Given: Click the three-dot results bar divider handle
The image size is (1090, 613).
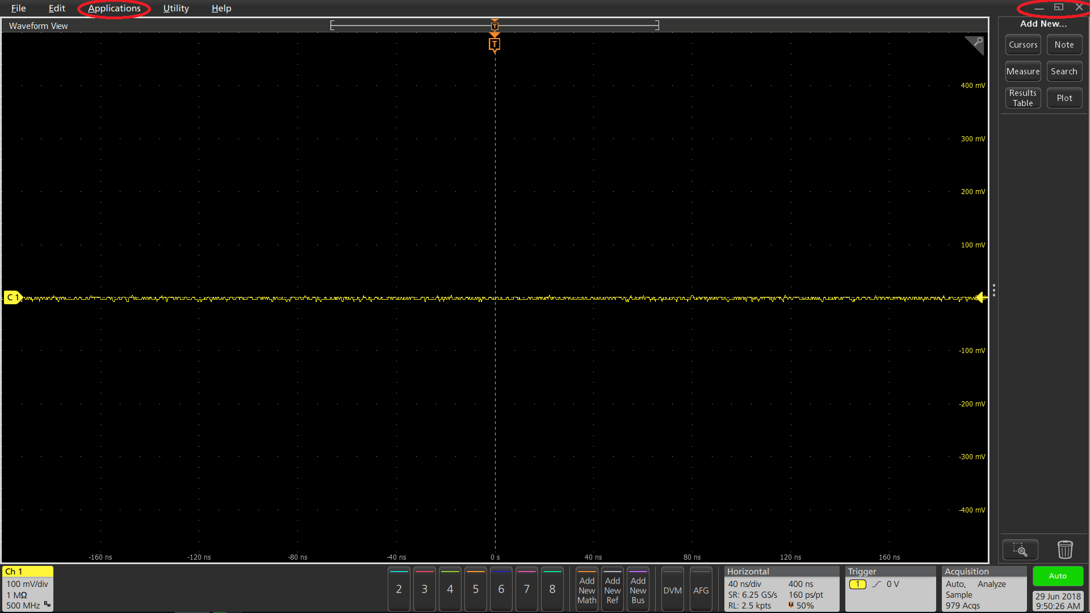Looking at the screenshot, I should pyautogui.click(x=993, y=291).
